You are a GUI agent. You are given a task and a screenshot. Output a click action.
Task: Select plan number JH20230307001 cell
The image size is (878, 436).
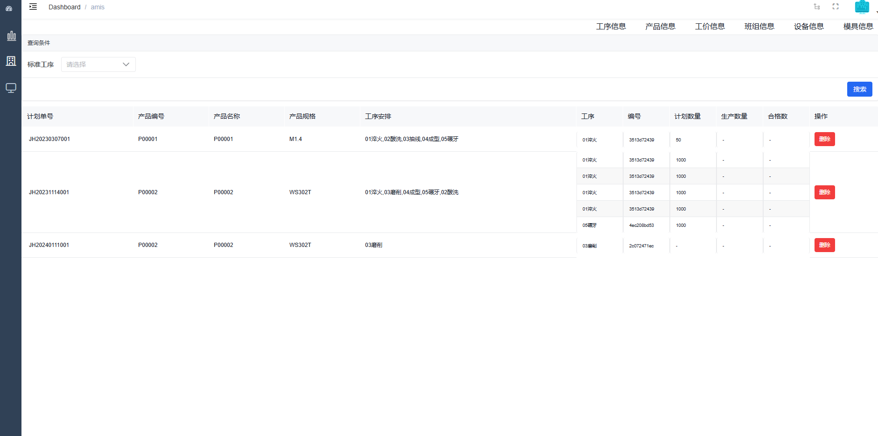pos(49,139)
